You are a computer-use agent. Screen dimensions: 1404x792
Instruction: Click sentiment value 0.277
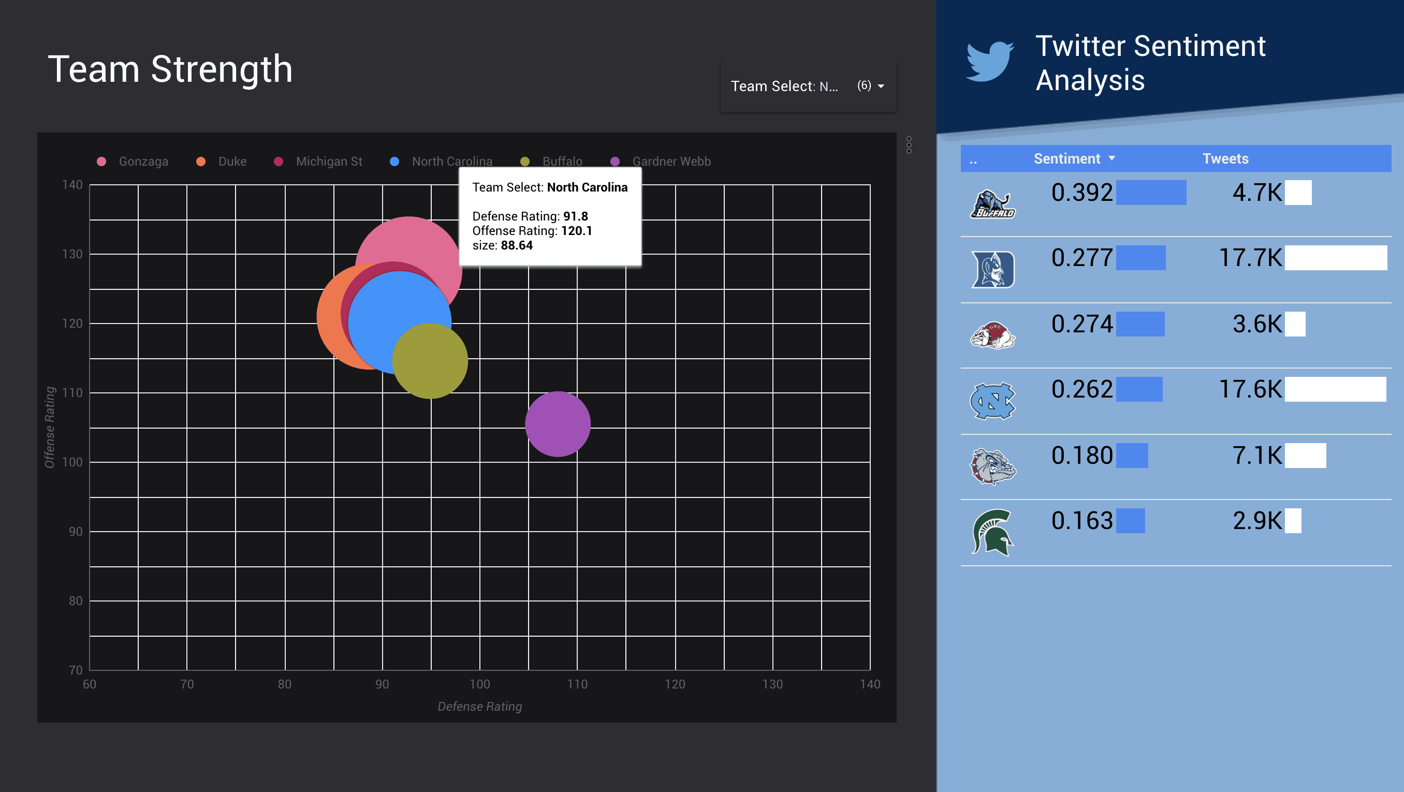1081,257
